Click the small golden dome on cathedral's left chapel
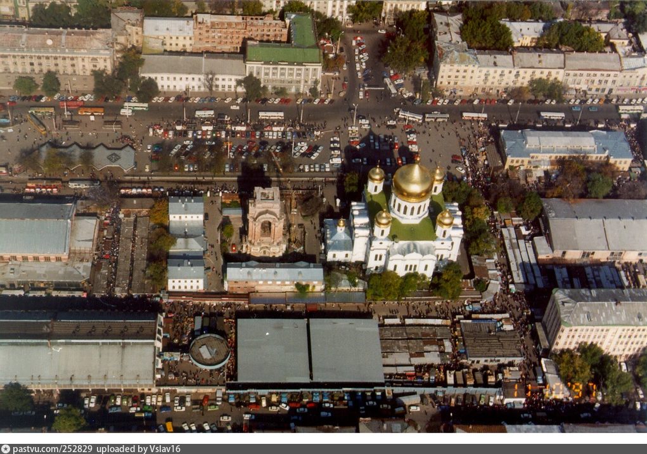Viewport: 647px width, 454px height. tap(342, 224)
